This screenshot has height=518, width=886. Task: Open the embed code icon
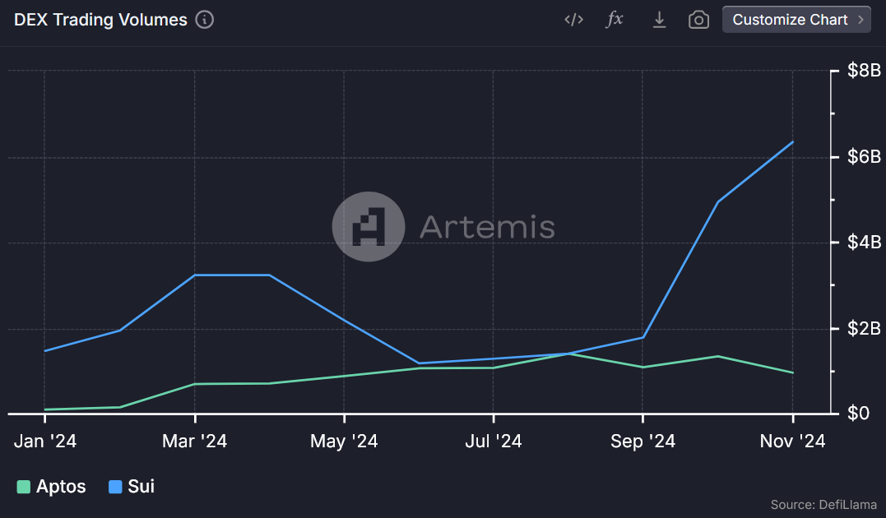[573, 20]
